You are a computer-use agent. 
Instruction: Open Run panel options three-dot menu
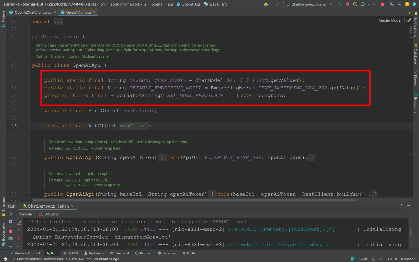point(401,206)
